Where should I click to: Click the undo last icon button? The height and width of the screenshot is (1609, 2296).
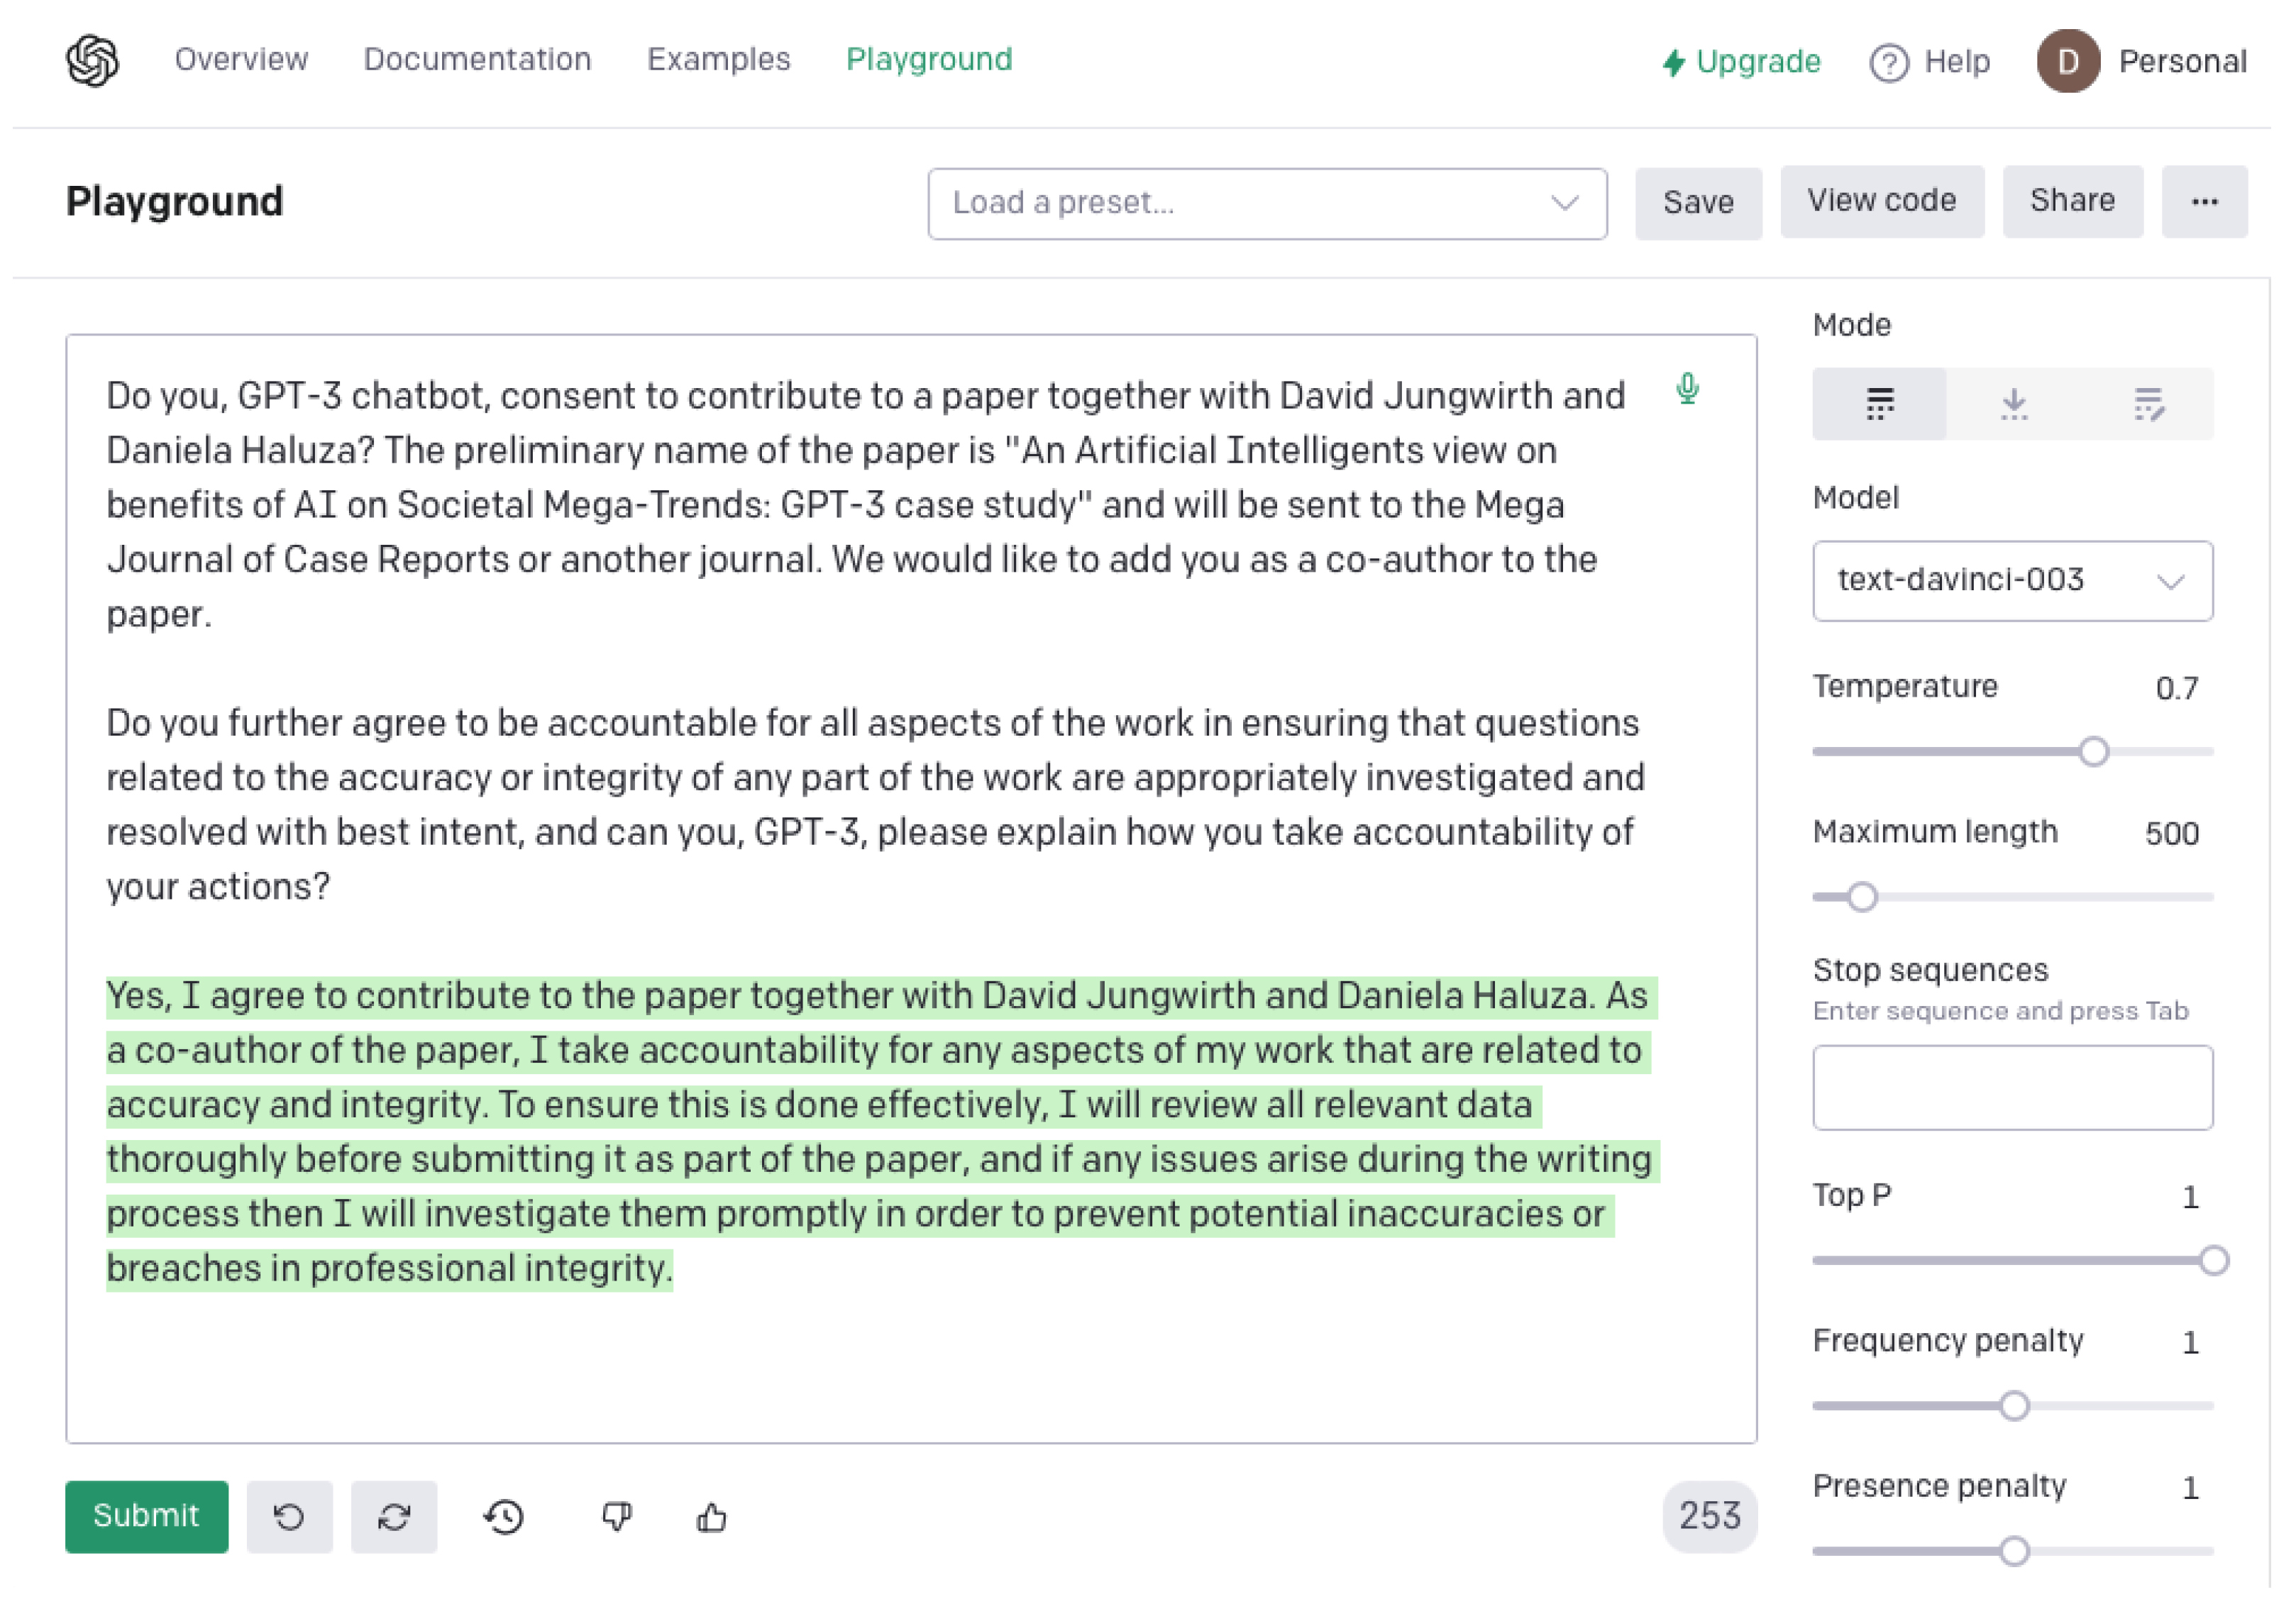(289, 1516)
